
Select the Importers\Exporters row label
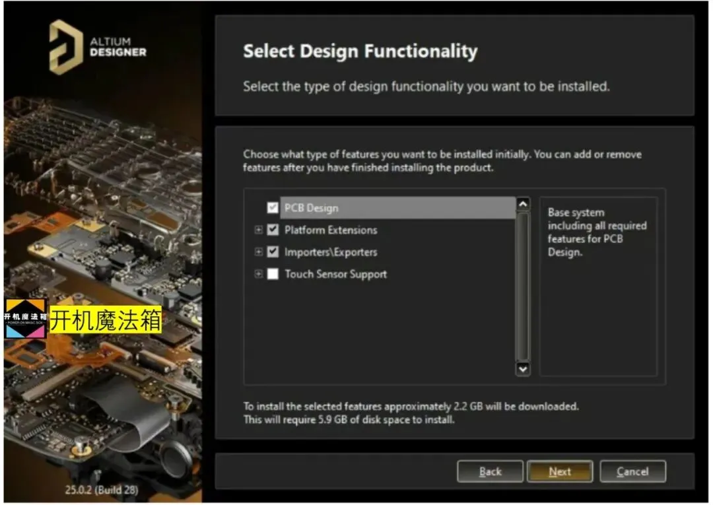coord(331,252)
